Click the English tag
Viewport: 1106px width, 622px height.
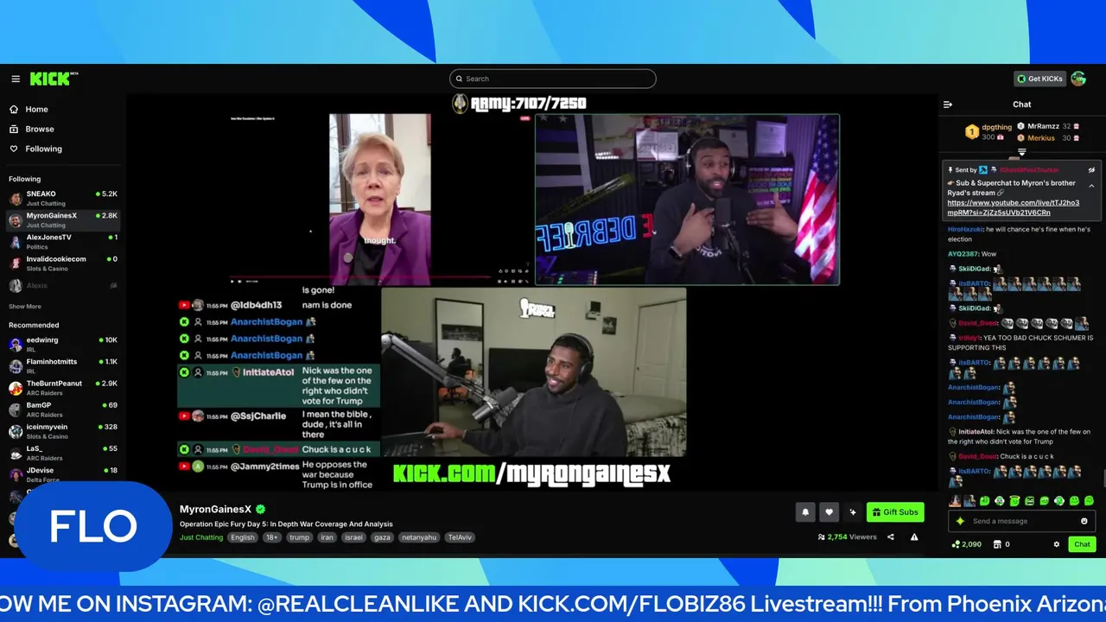[x=243, y=537]
